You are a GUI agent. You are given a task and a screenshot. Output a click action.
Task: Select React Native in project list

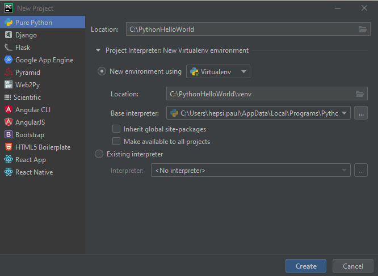pyautogui.click(x=34, y=172)
